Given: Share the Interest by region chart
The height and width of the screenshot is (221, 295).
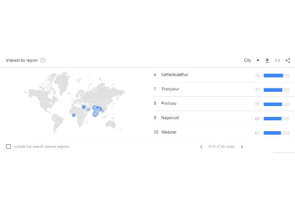Looking at the screenshot, I should point(288,60).
